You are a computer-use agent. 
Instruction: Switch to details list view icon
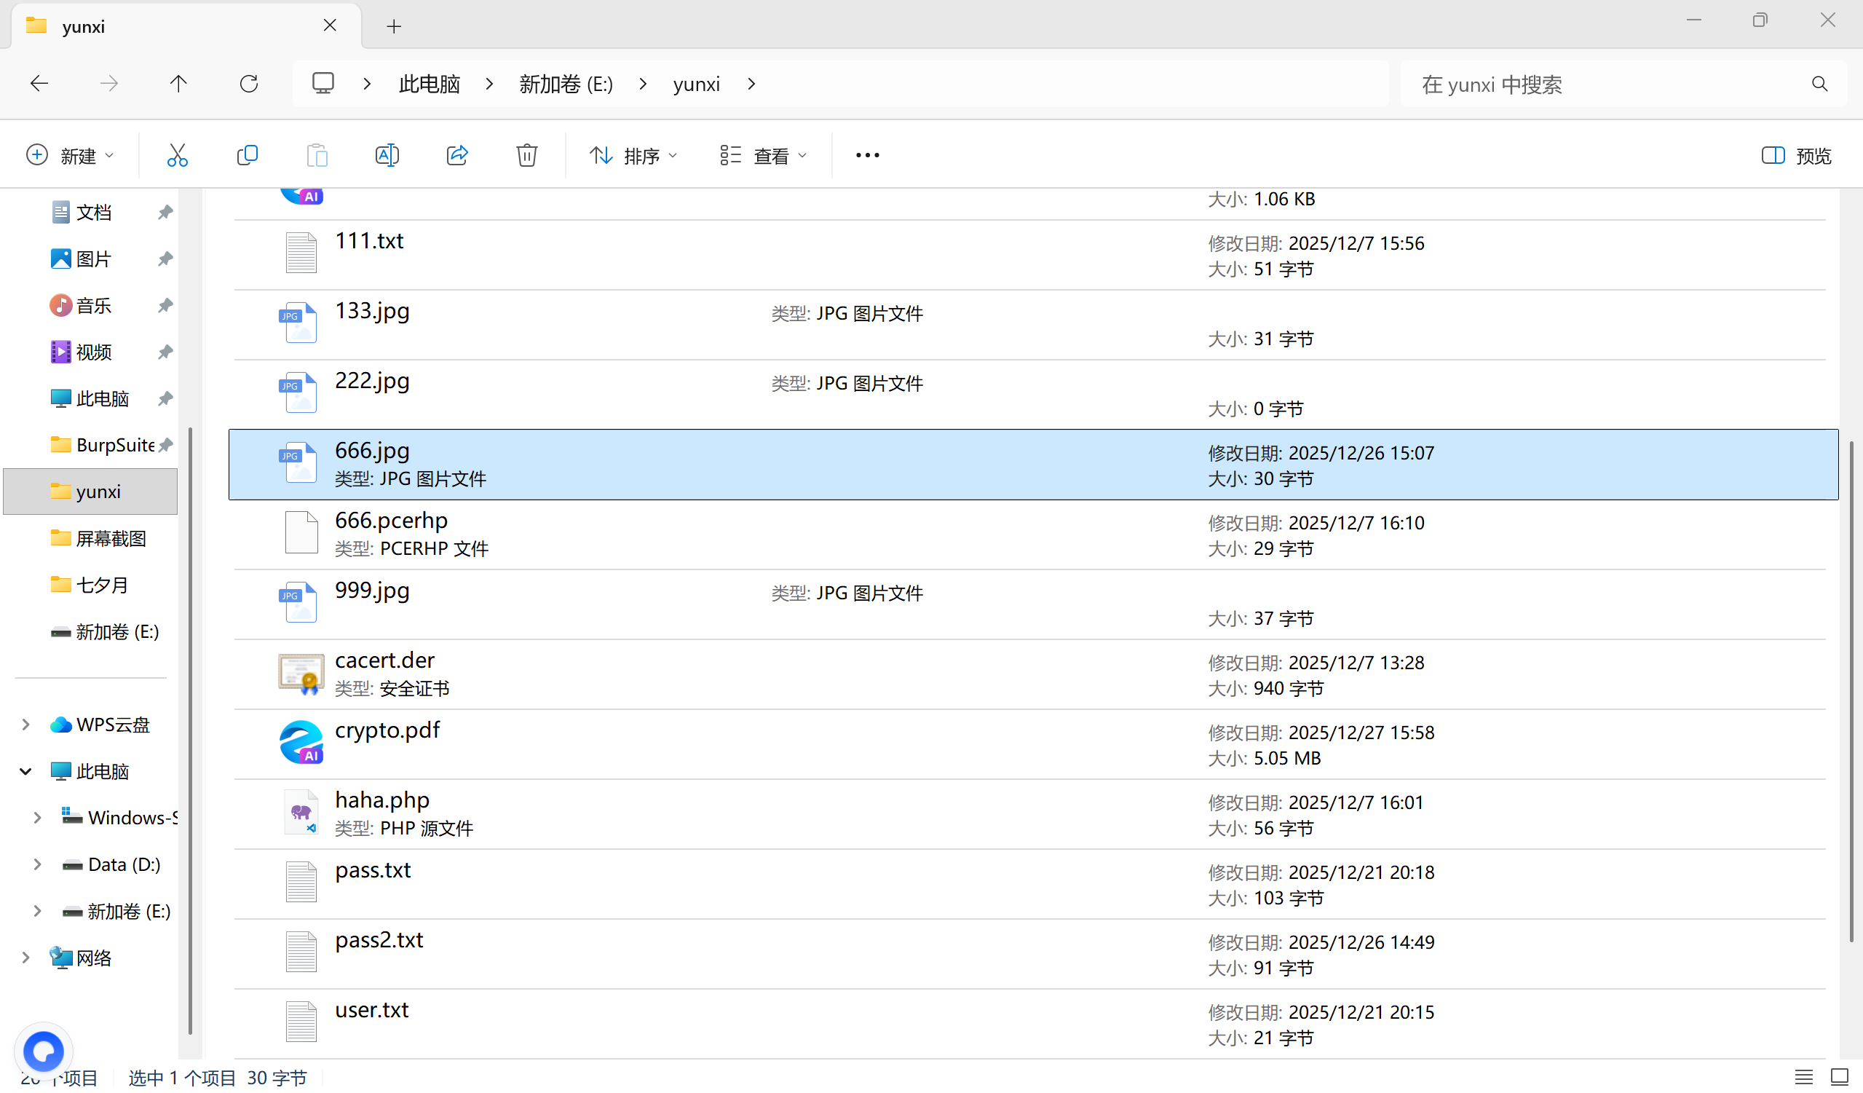coord(1804,1077)
